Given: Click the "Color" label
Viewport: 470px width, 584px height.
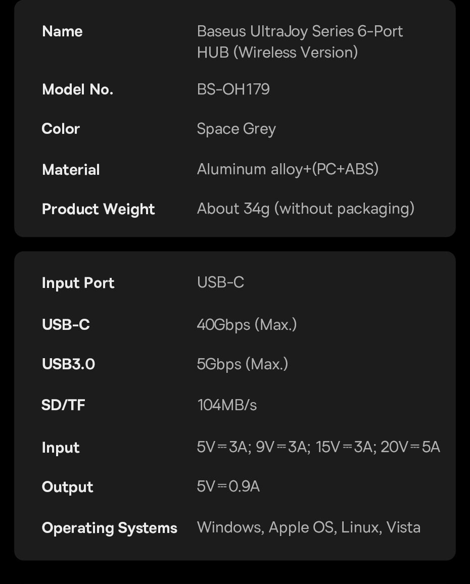Looking at the screenshot, I should 61,129.
